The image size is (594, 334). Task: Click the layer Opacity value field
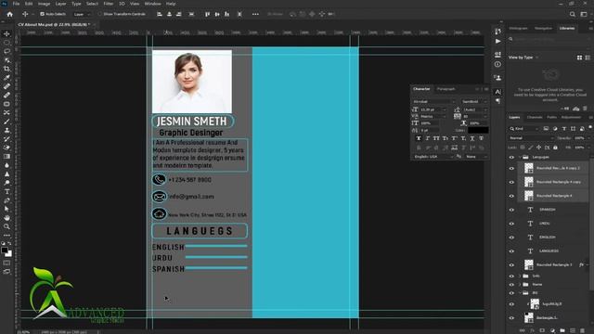(580, 138)
